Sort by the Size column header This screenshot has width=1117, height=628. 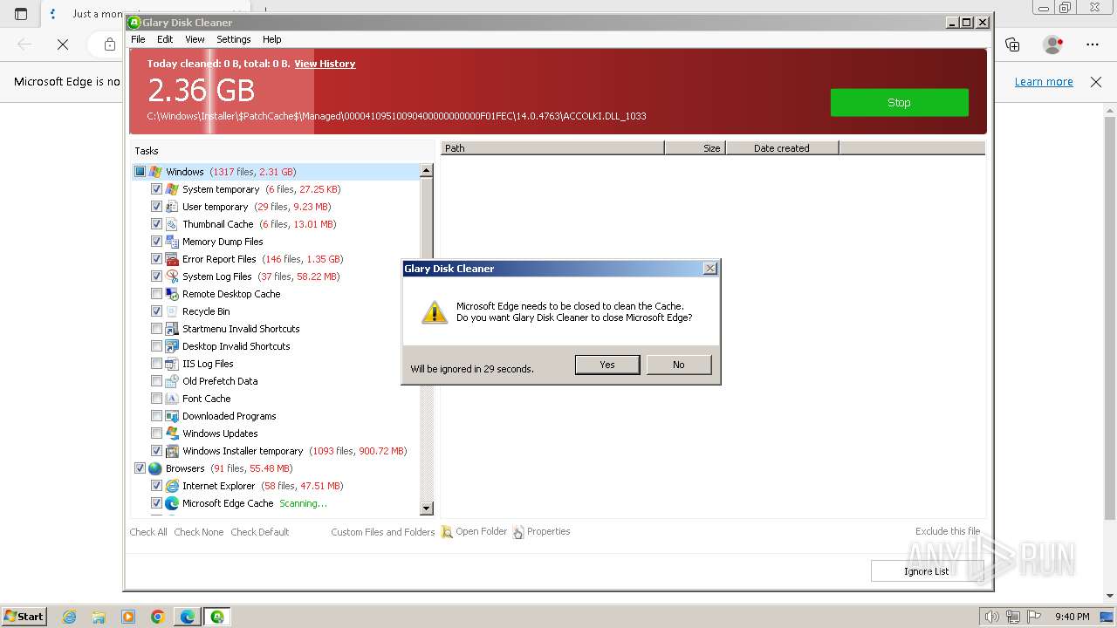click(x=695, y=148)
